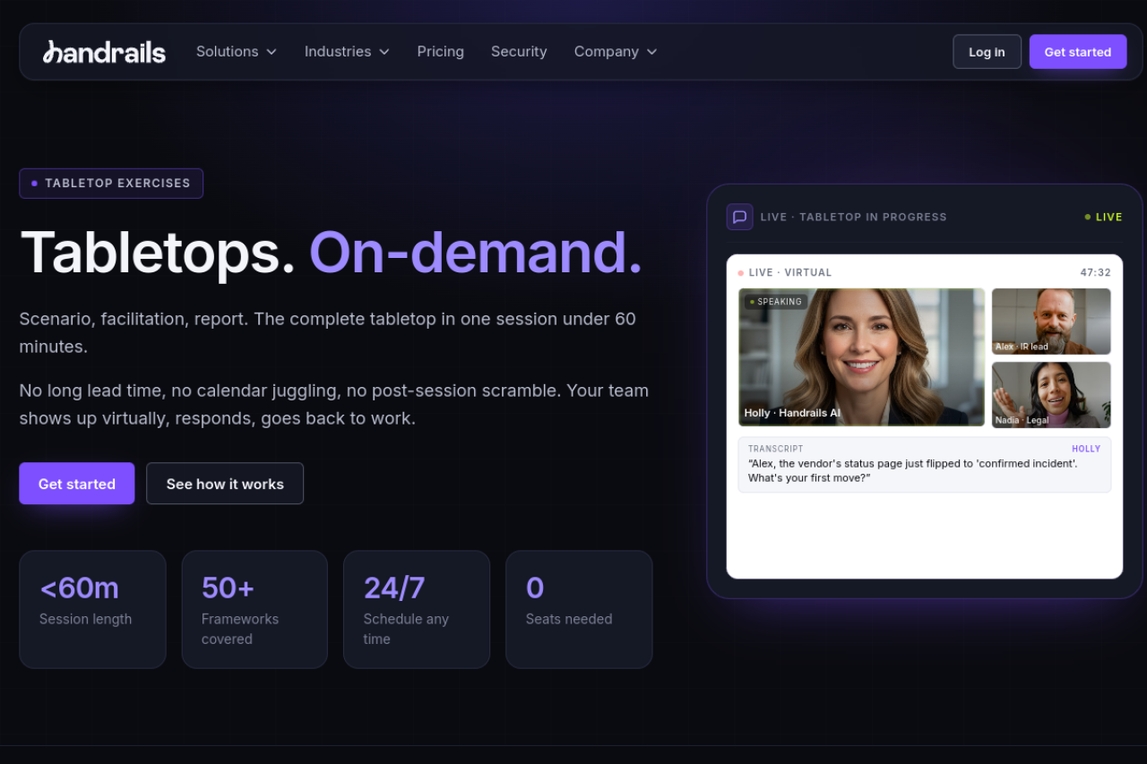Click the Tabletops. On-demand. headline
This screenshot has height=764, width=1147.
point(332,253)
